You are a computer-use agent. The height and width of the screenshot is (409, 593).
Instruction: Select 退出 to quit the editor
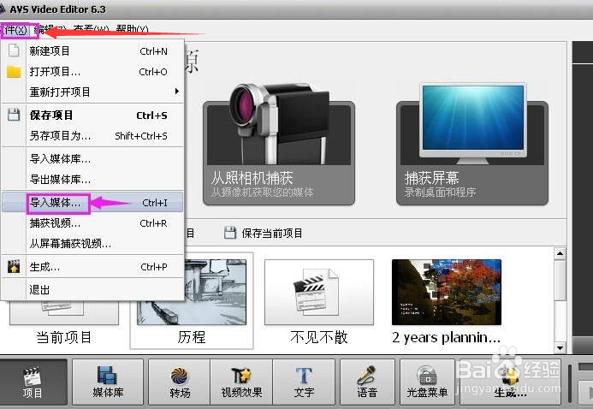click(x=92, y=290)
